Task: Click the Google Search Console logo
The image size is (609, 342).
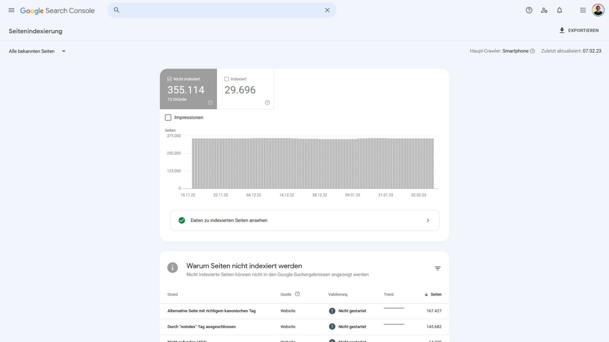Action: coord(57,11)
